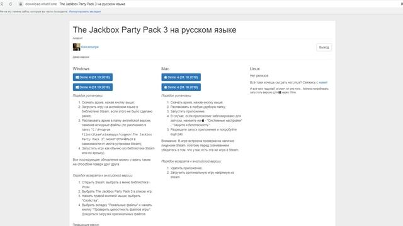Click the 'Linux' column heading
403x226 pixels.
tap(254, 68)
